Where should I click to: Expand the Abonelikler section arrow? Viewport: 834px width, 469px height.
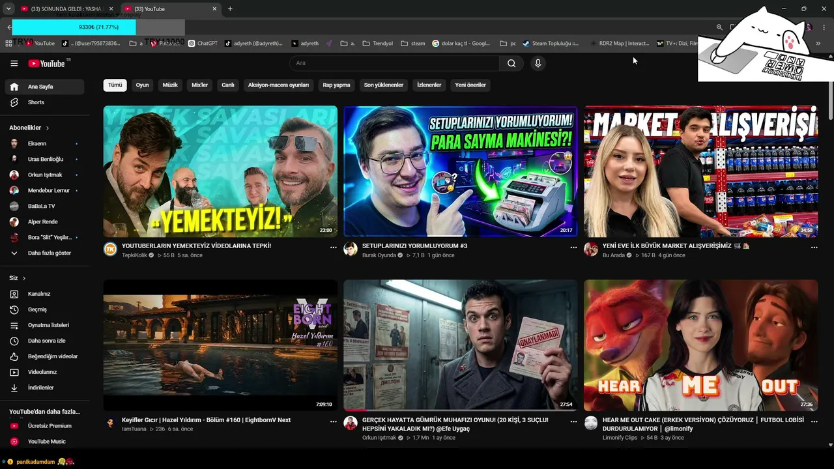click(x=47, y=128)
